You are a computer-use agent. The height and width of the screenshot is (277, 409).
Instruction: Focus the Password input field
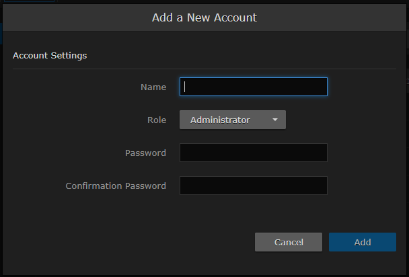pyautogui.click(x=253, y=153)
